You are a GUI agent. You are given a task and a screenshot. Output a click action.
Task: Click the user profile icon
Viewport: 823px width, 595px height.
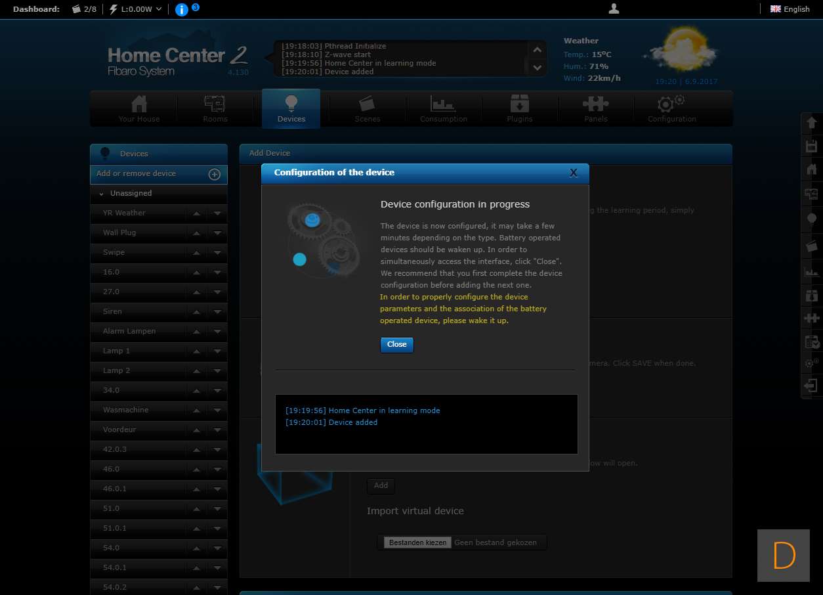click(x=614, y=9)
